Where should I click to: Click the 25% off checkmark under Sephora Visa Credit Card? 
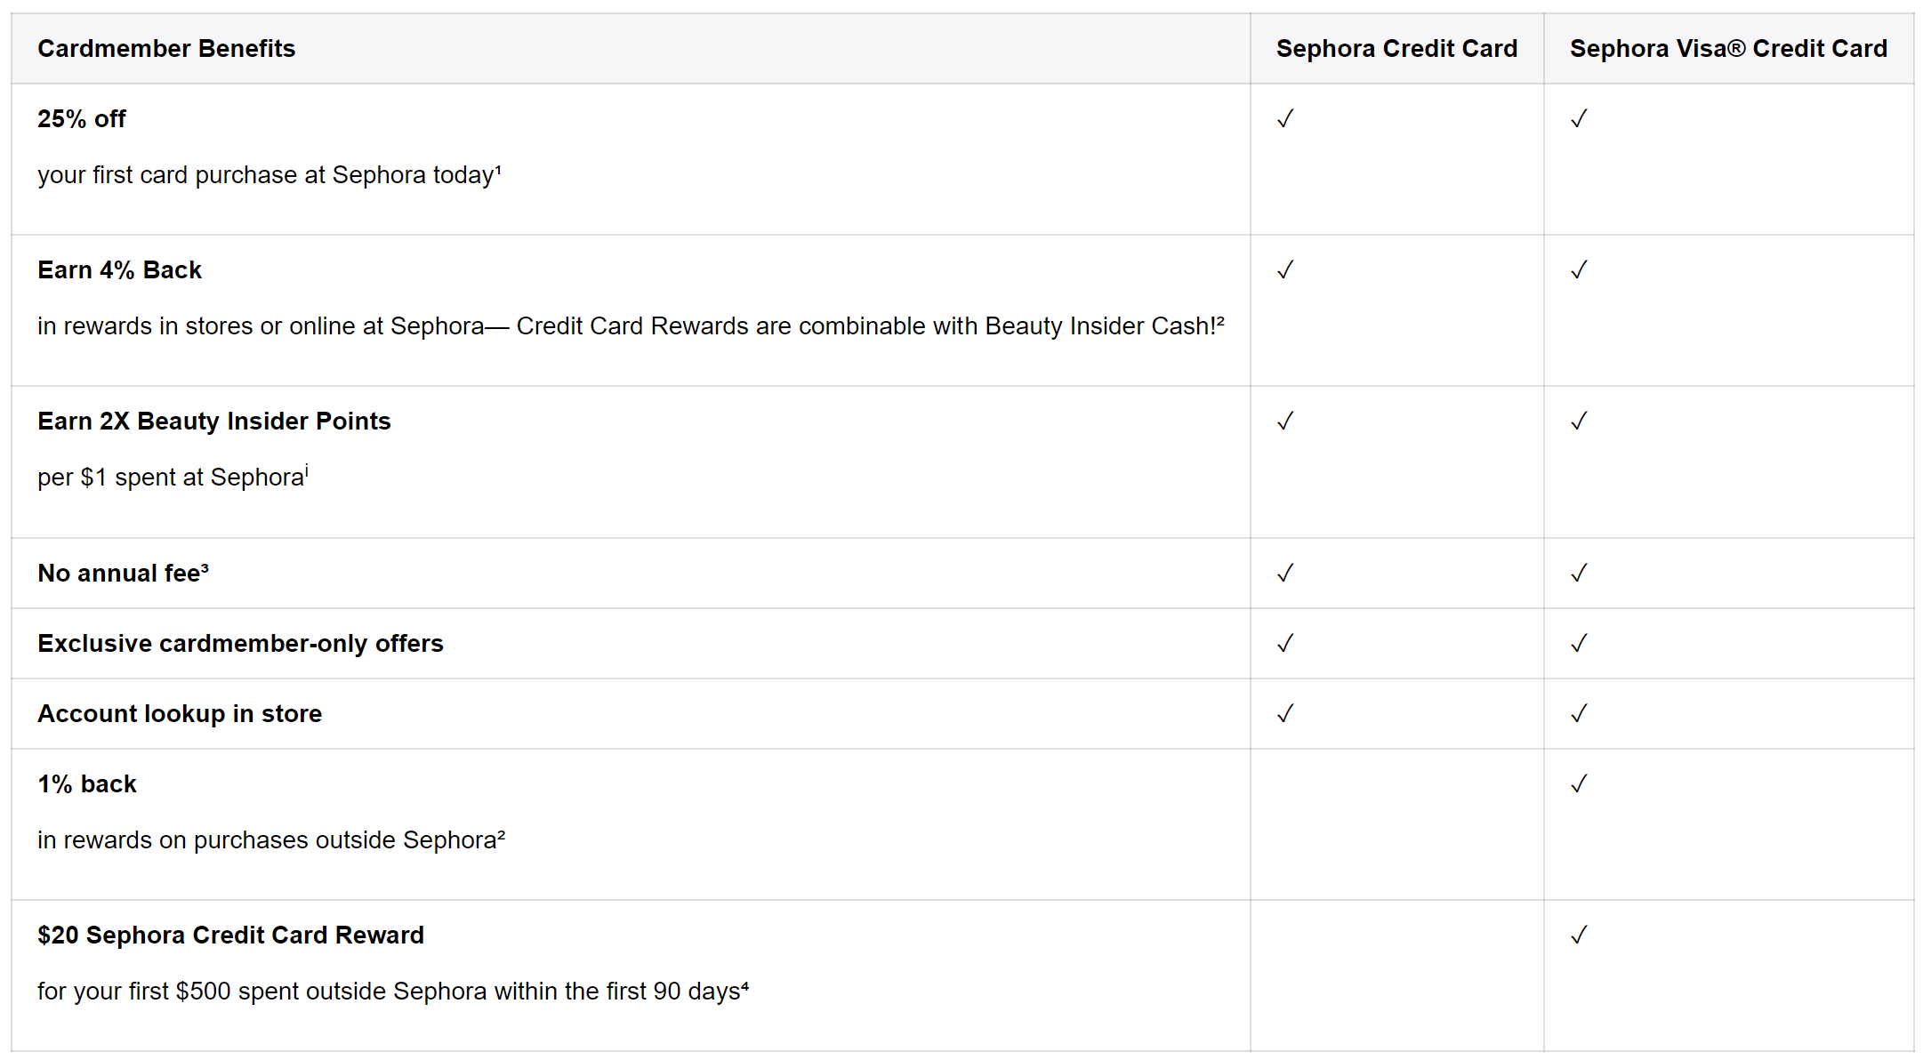[1579, 119]
